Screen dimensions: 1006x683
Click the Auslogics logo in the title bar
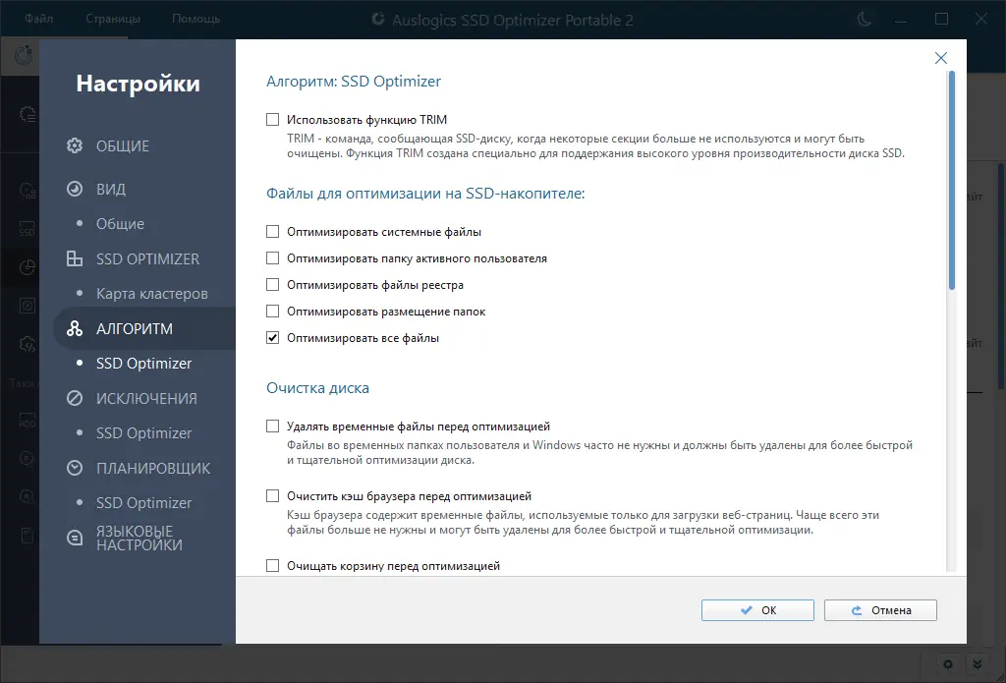click(379, 18)
